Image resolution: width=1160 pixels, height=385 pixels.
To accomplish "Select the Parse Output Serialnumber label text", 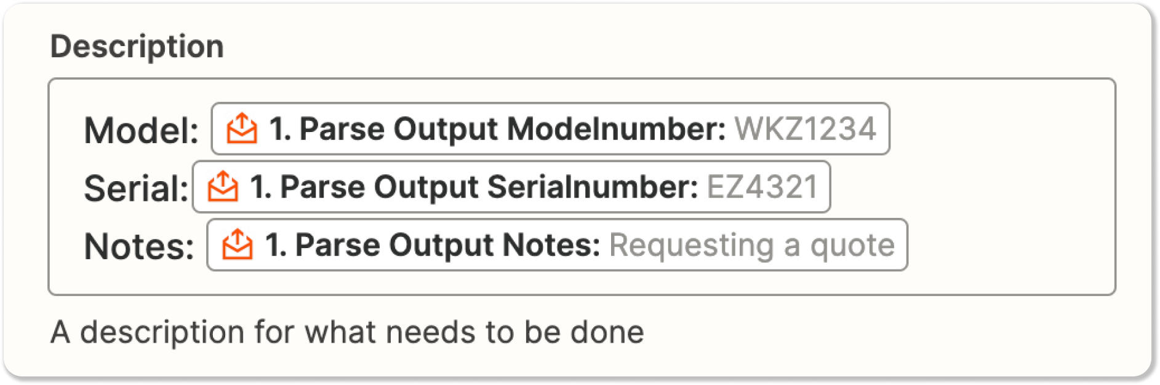I will [474, 187].
